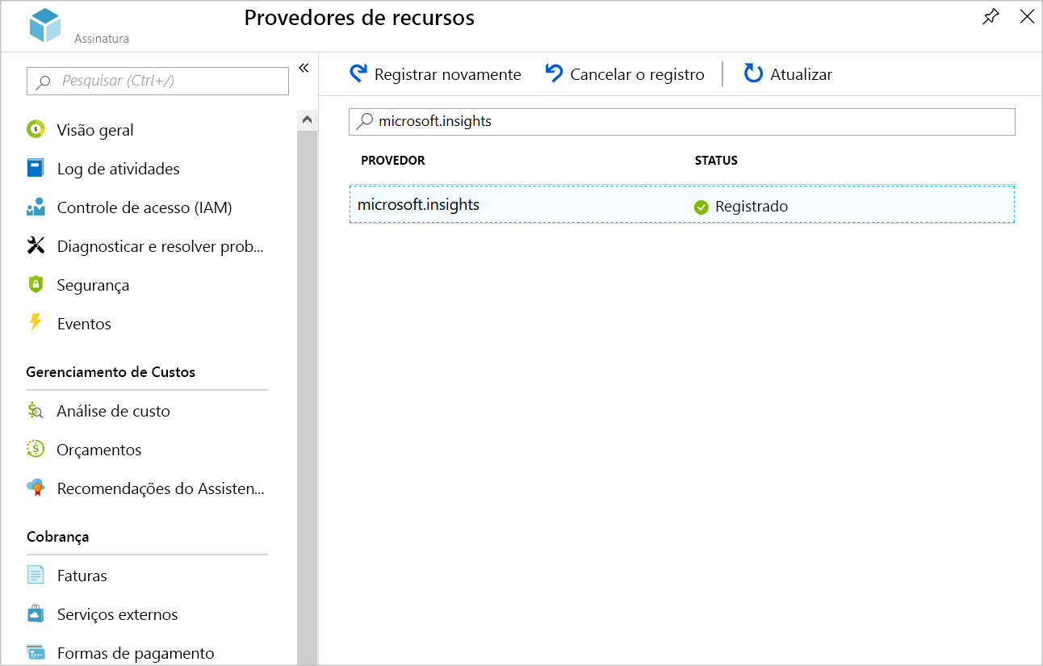
Task: Click the provider filter field containing microsoft.insights
Action: pyautogui.click(x=682, y=122)
